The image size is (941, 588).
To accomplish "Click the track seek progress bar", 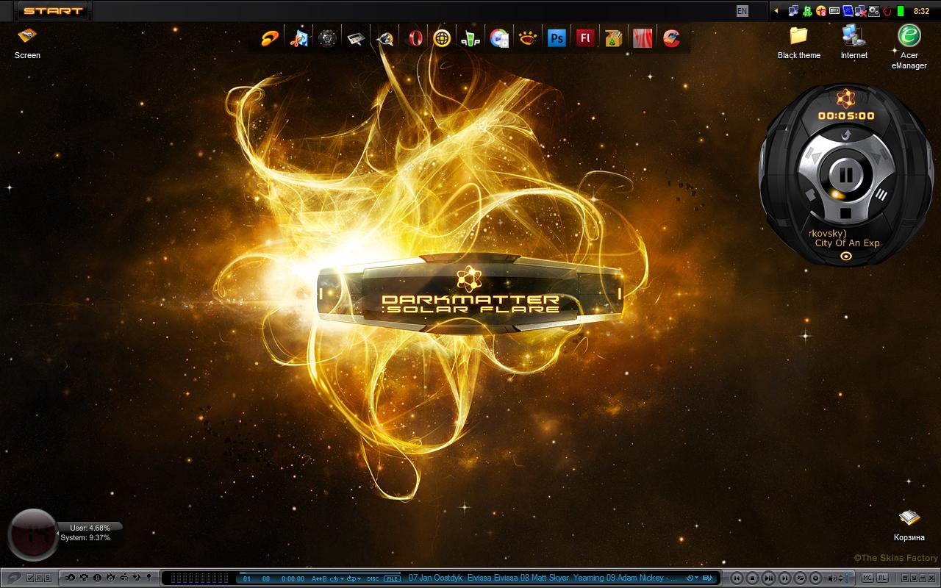I will pyautogui.click(x=320, y=573).
